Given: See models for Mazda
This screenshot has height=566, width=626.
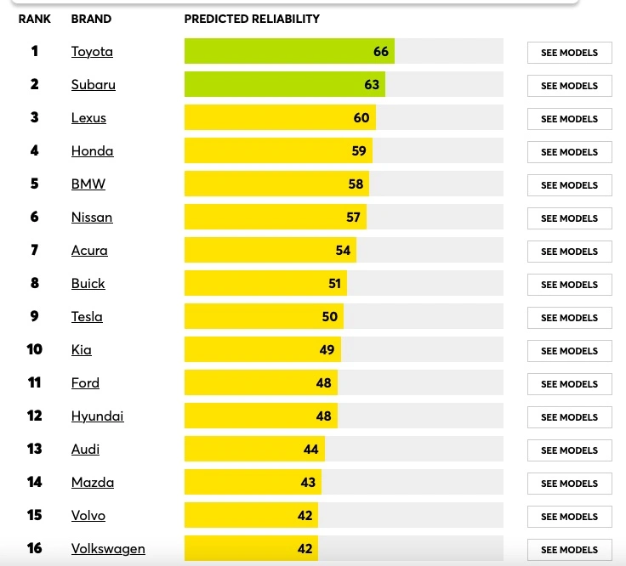Looking at the screenshot, I should click(569, 484).
